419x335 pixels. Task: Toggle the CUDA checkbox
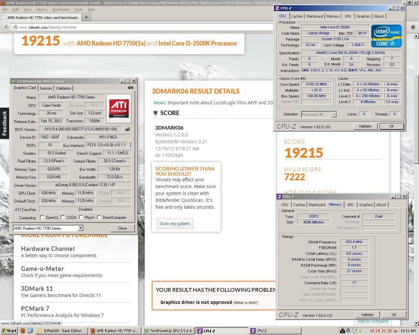tap(63, 217)
